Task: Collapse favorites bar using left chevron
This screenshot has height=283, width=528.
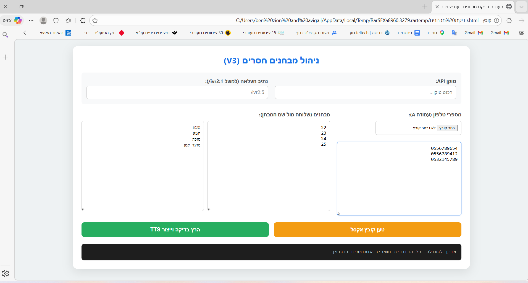Action: click(25, 33)
